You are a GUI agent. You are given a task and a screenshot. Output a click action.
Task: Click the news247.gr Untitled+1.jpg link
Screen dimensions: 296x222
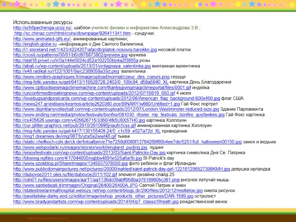coord(97,104)
